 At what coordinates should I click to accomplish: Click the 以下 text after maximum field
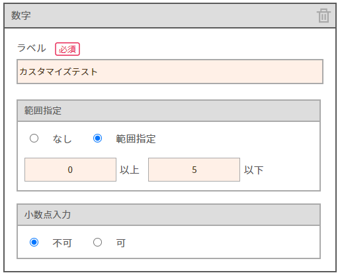coord(253,170)
